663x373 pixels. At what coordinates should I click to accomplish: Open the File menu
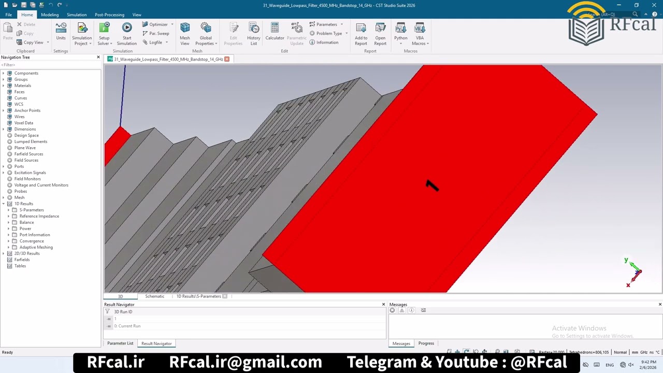pyautogui.click(x=9, y=15)
